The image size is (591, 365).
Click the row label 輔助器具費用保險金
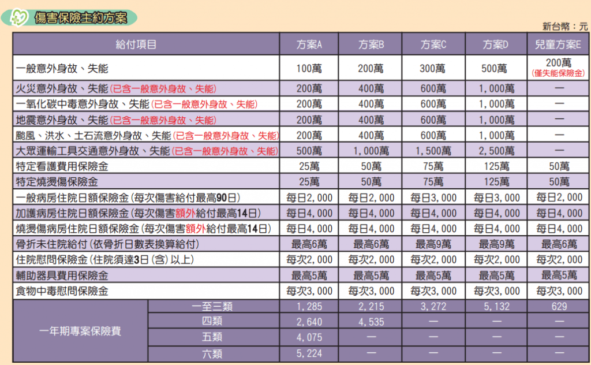62,275
